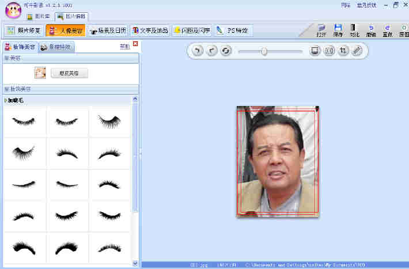Viewport: 409px width, 269px height.
Task: Select the first eyelash thumbnail in the top row
Action: click(24, 122)
